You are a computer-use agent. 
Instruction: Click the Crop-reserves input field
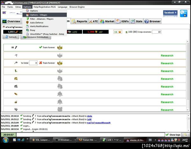coord(157,32)
